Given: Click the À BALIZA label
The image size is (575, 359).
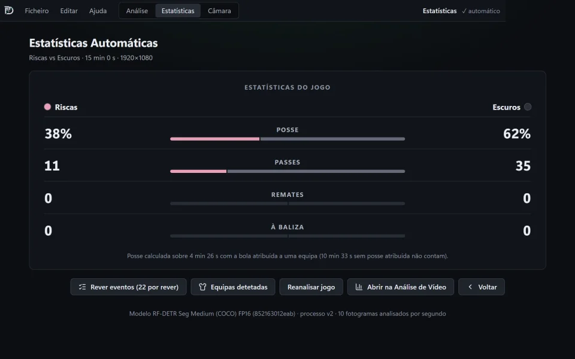Looking at the screenshot, I should [287, 227].
